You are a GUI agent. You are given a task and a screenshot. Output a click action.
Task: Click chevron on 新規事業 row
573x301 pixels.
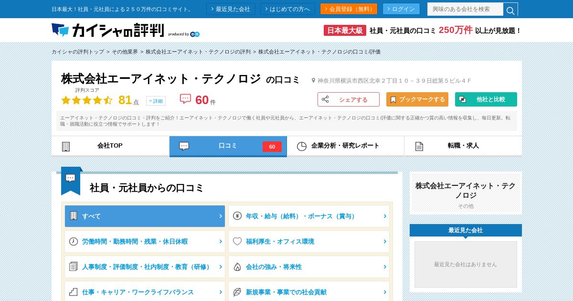385,292
